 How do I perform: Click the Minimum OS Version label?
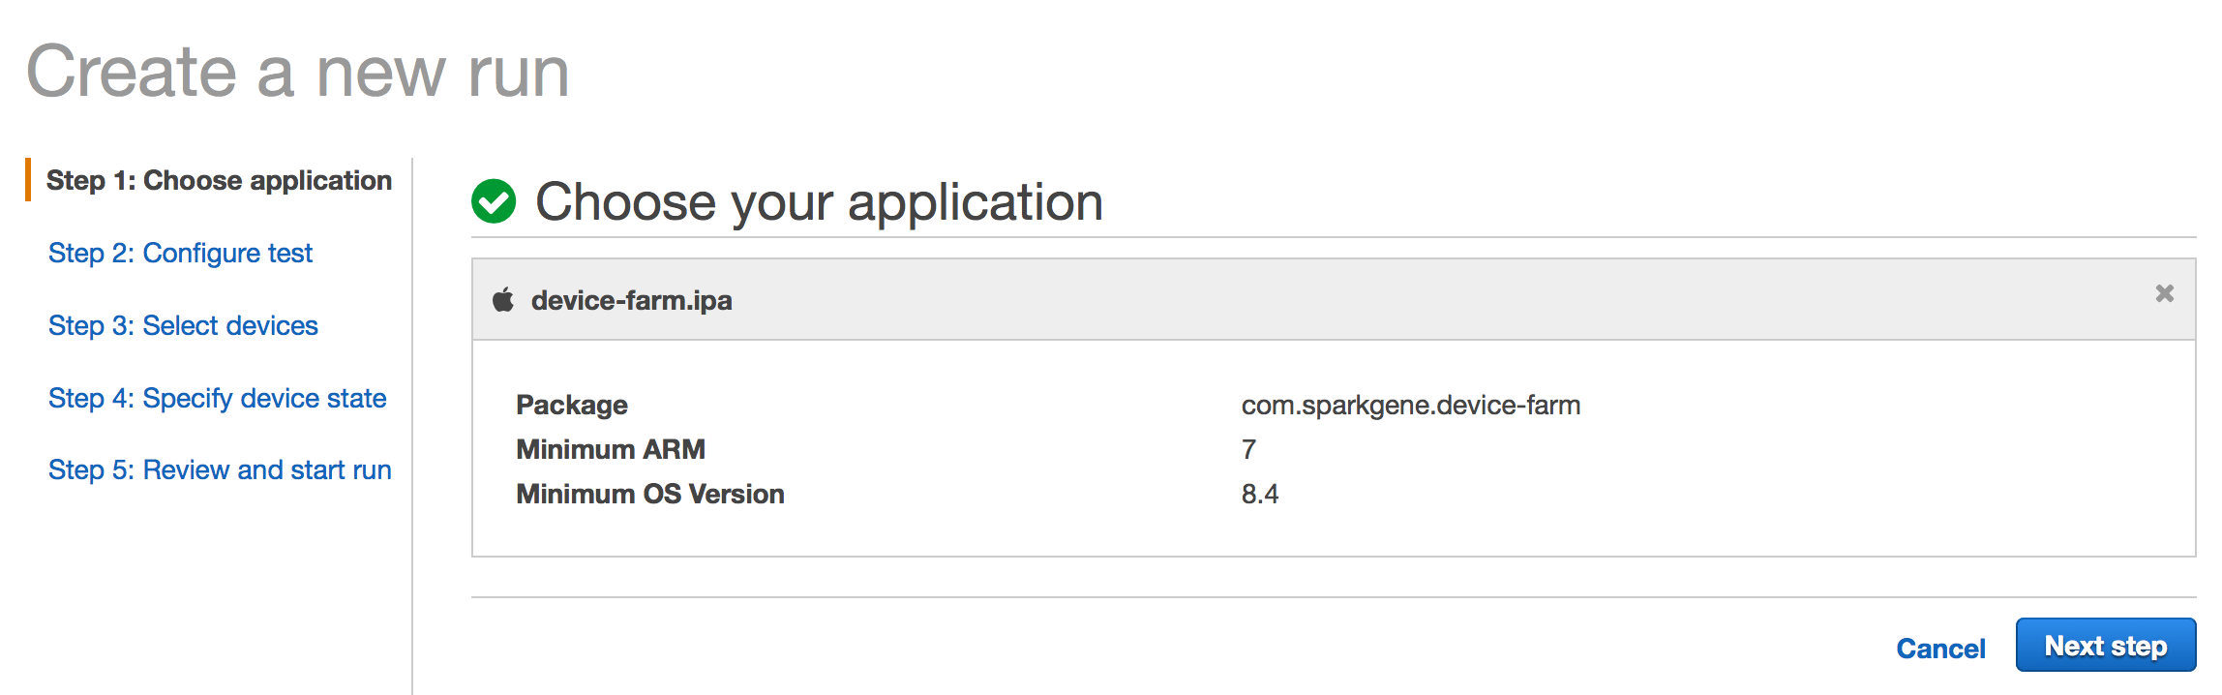649,495
